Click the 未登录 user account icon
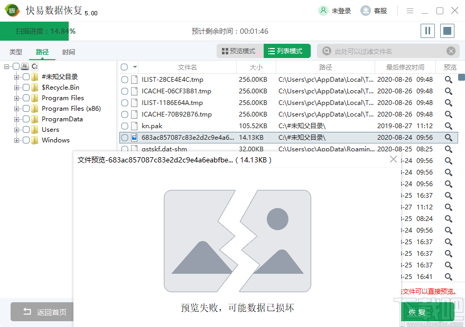The width and height of the screenshot is (465, 327). pos(323,11)
